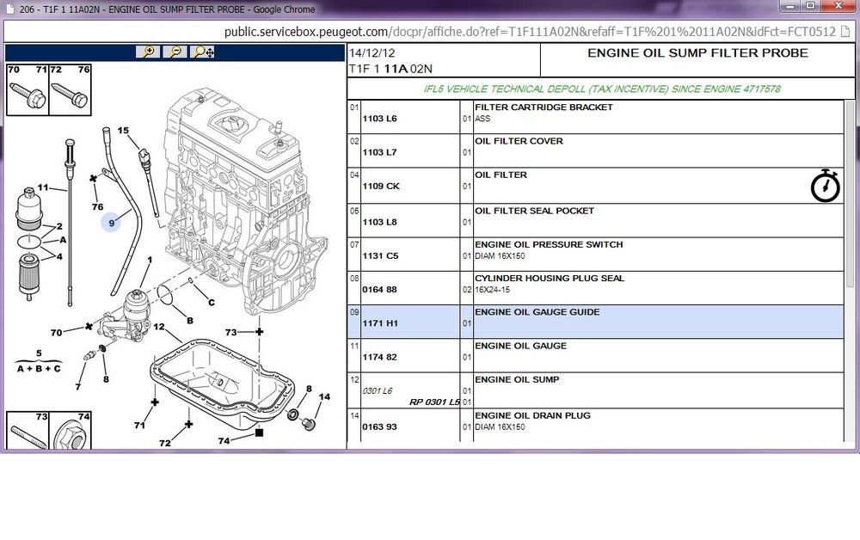Select part number 1103 L8
Image resolution: width=860 pixels, height=540 pixels.
pyautogui.click(x=379, y=222)
